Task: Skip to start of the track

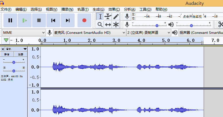Action: pos(53,20)
